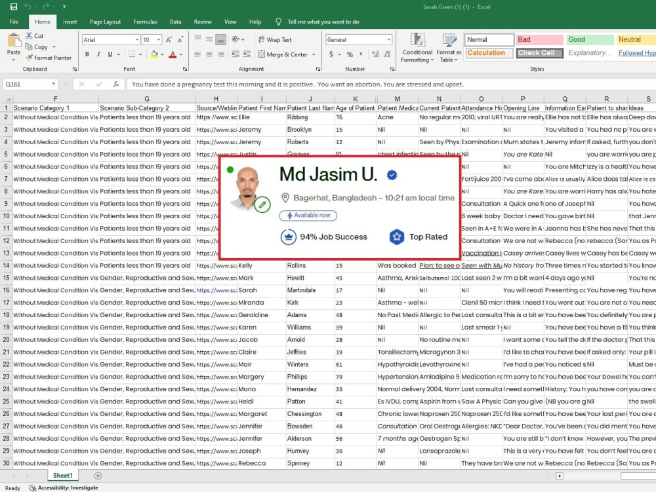Expand Clipboard group dialog launcher
This screenshot has height=492, width=656.
75,69
